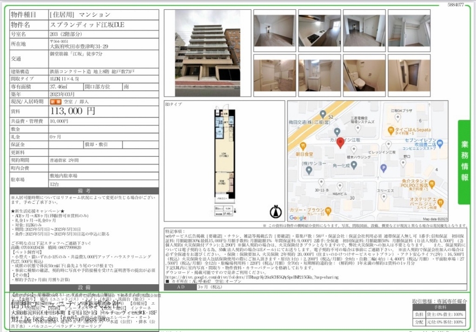Select the 朝日食堂 restaurant marker

point(303,146)
